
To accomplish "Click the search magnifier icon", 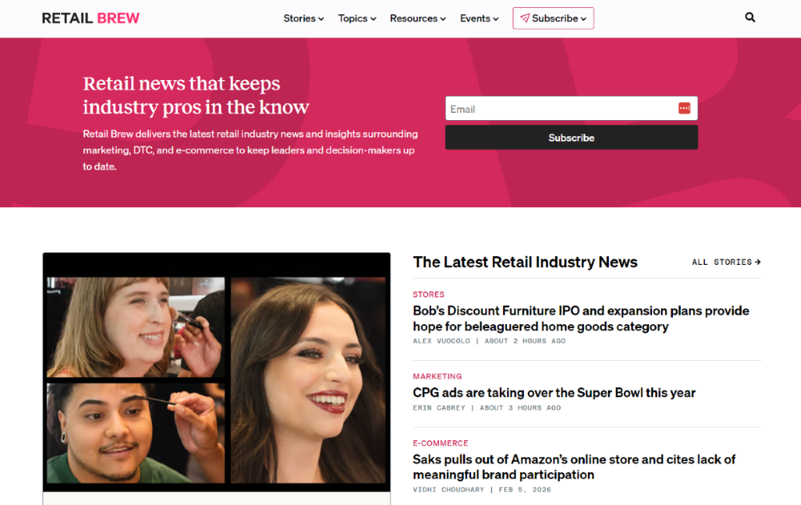I will pyautogui.click(x=750, y=18).
